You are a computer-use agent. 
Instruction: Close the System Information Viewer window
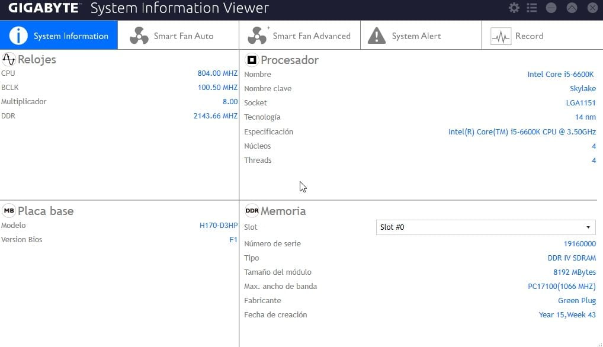592,8
